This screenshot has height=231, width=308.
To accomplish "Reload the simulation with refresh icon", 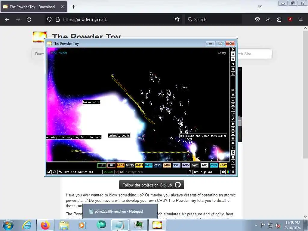I will tap(55, 172).
